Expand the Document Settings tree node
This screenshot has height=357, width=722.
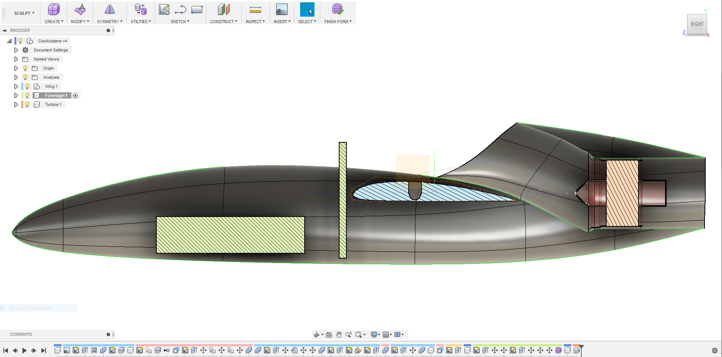pyautogui.click(x=16, y=50)
